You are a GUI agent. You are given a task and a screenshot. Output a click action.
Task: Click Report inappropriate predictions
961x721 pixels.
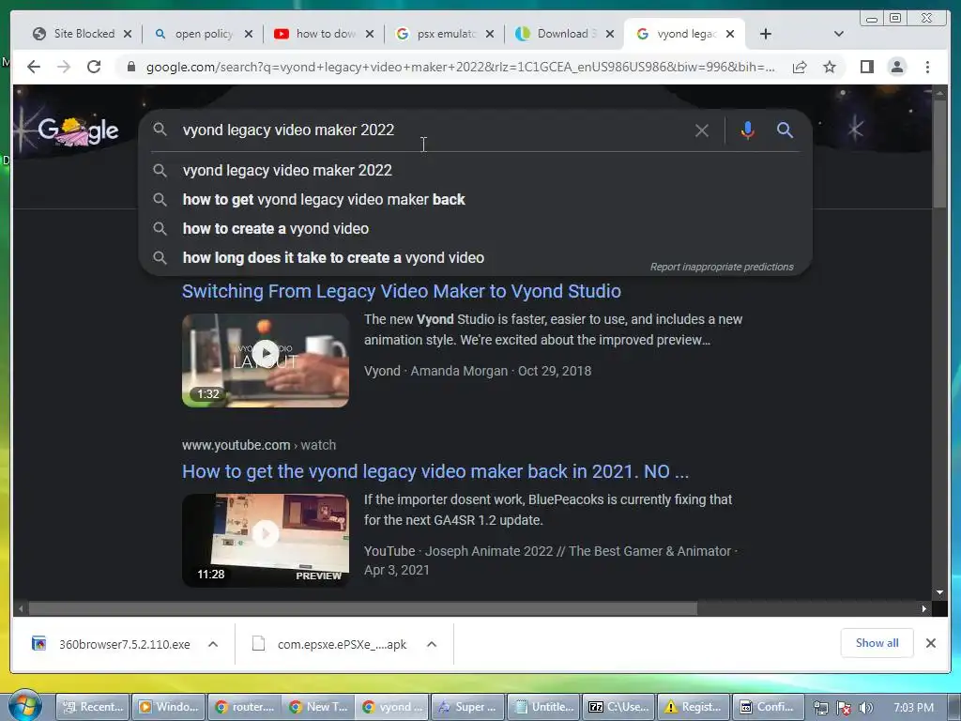722,267
